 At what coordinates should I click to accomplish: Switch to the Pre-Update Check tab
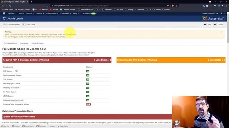[x=10, y=43]
